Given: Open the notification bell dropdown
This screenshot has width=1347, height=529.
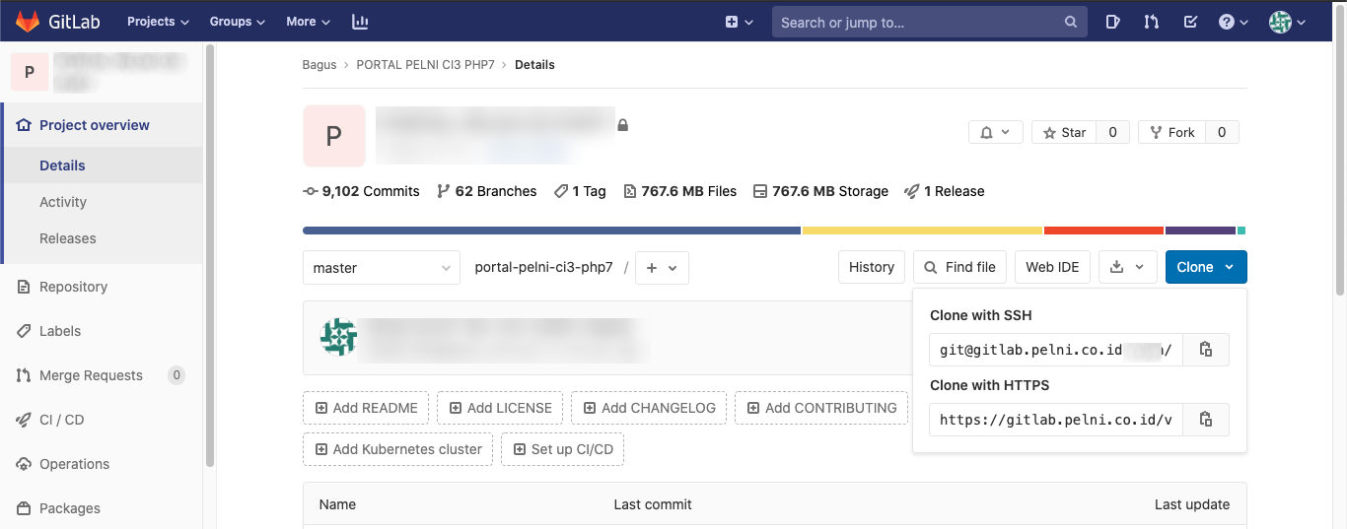Looking at the screenshot, I should pyautogui.click(x=995, y=132).
